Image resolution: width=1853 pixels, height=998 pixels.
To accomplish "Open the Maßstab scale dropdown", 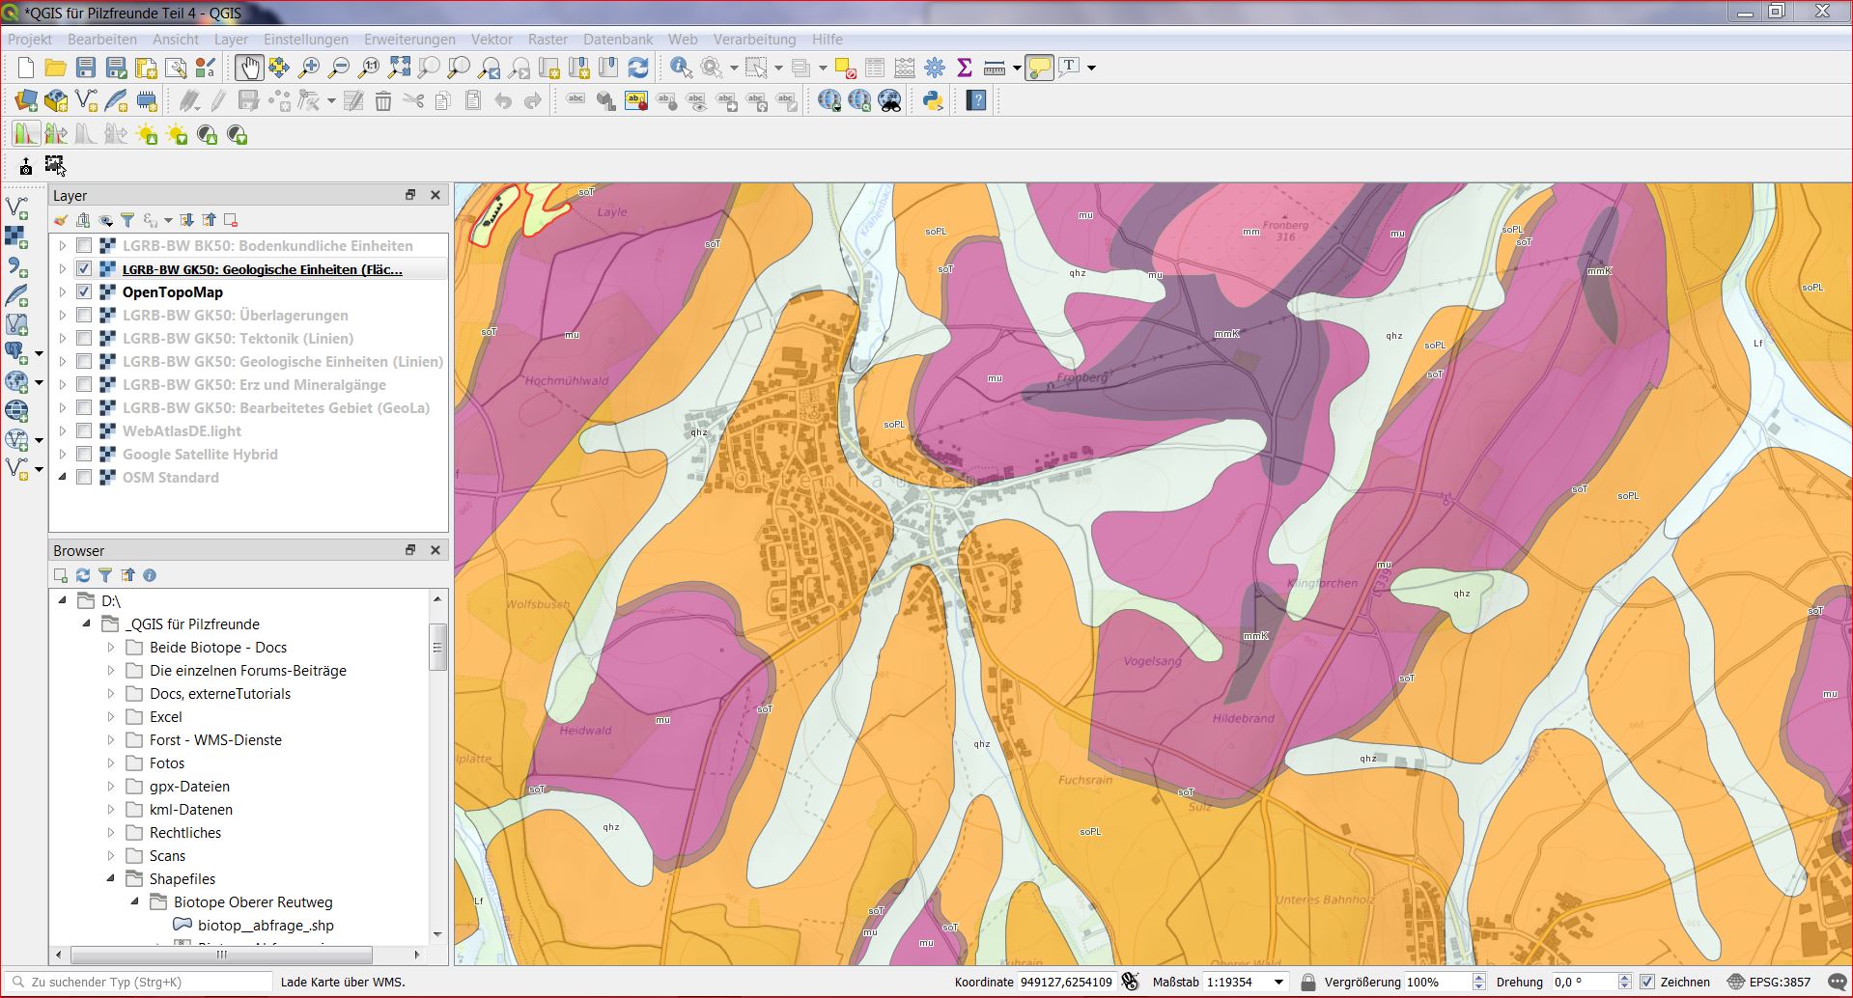I will pyautogui.click(x=1278, y=982).
